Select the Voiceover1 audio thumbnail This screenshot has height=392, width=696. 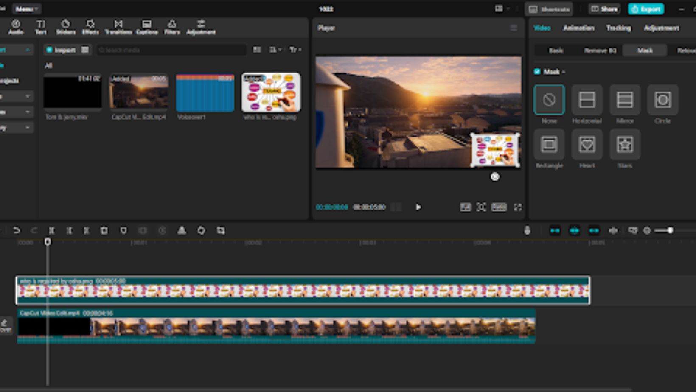pos(205,92)
